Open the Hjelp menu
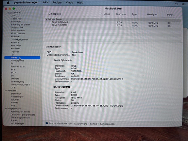The width and height of the screenshot is (188, 141). 80,3
